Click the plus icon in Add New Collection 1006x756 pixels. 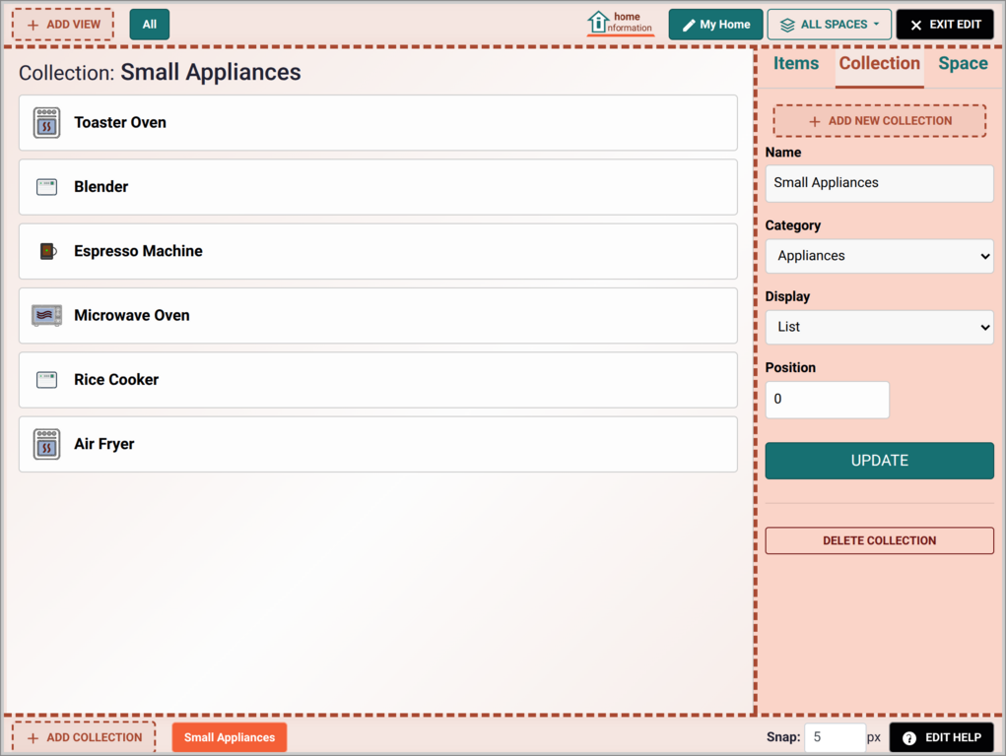click(x=815, y=121)
